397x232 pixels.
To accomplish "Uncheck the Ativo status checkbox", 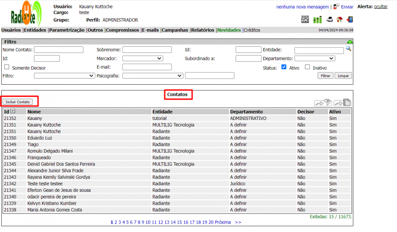I will 284,67.
